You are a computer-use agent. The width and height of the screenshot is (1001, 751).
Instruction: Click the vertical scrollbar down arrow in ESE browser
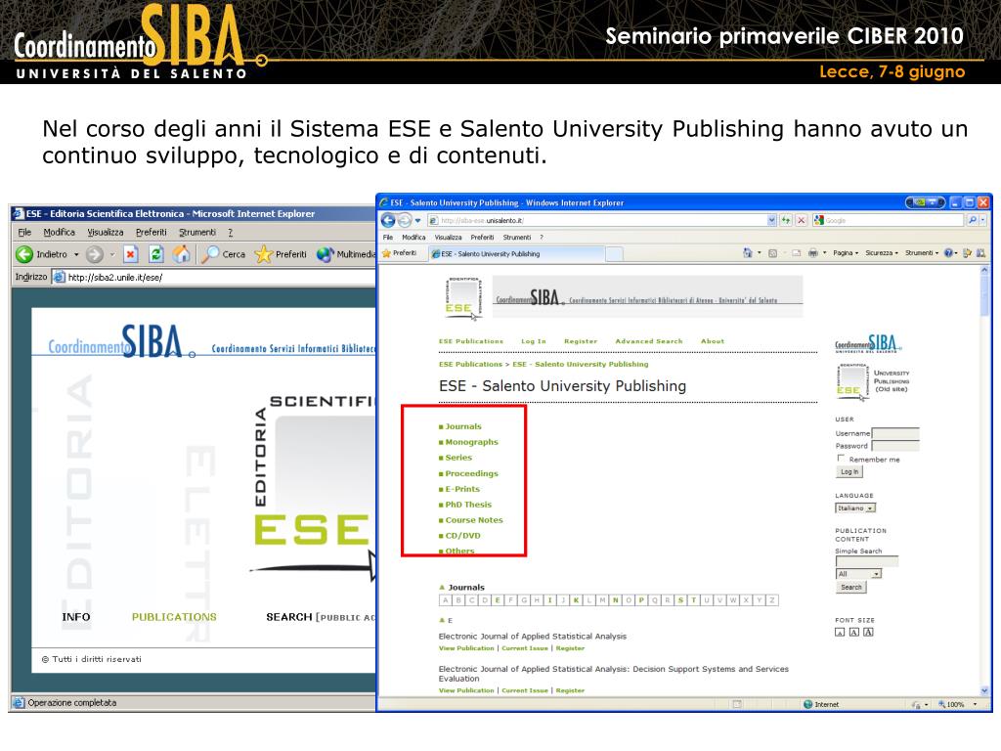pos(983,691)
